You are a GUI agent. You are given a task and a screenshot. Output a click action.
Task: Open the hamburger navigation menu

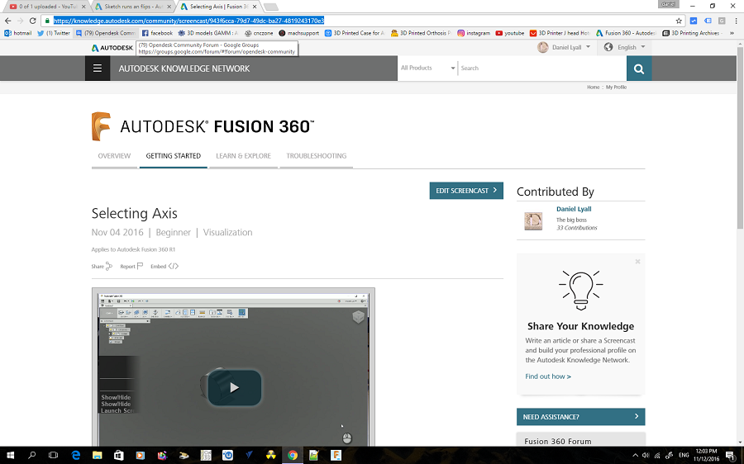point(98,69)
